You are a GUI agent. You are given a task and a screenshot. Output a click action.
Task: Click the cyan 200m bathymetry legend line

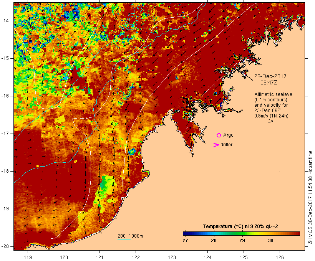pyautogui.click(x=124, y=240)
